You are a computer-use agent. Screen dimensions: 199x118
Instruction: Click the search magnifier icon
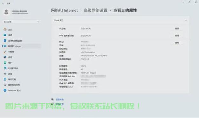point(38,22)
